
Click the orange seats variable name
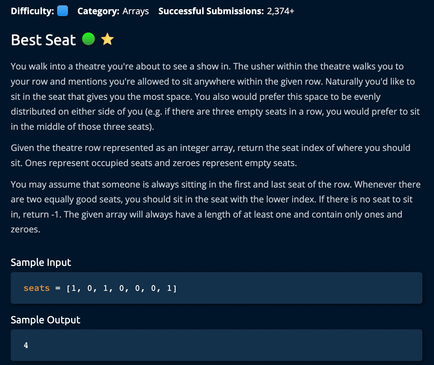coord(37,288)
